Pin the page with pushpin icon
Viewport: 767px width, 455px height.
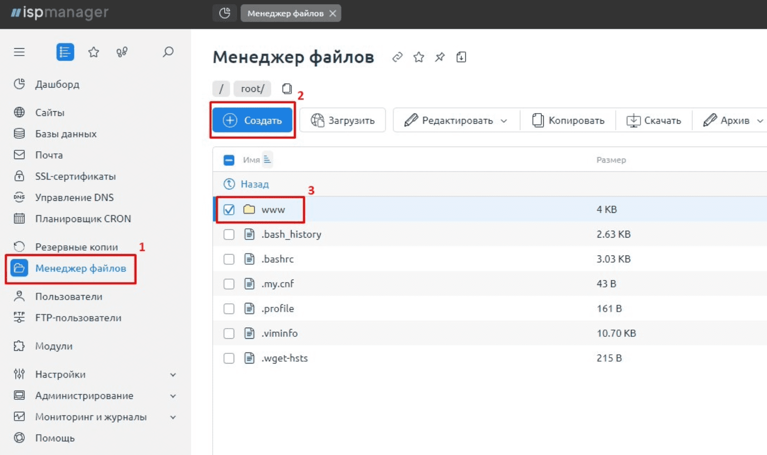tap(440, 57)
